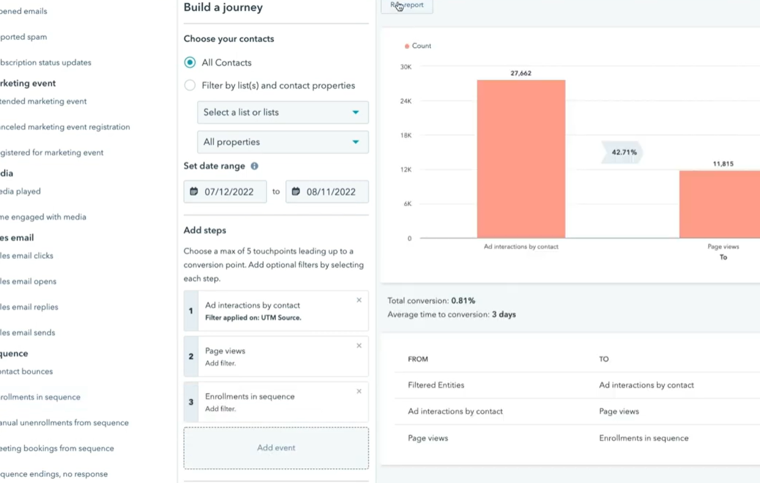This screenshot has width=760, height=483.
Task: Click the Ad interactions by contact bar
Action: [x=521, y=159]
